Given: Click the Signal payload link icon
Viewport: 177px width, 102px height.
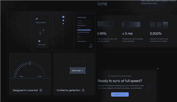Looking at the screenshot, I should click(x=37, y=19).
